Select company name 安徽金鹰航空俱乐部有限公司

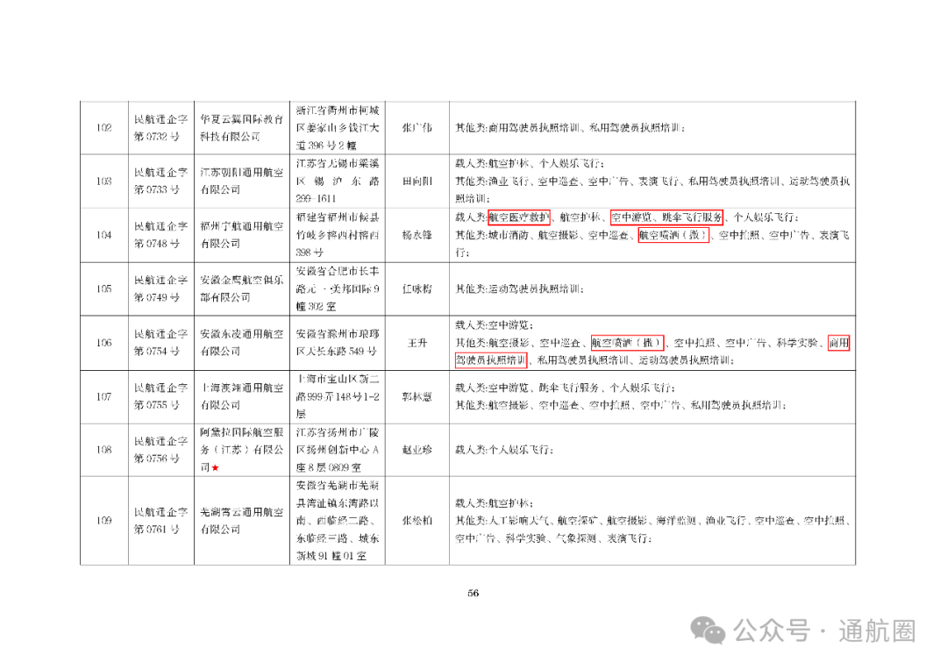click(242, 288)
